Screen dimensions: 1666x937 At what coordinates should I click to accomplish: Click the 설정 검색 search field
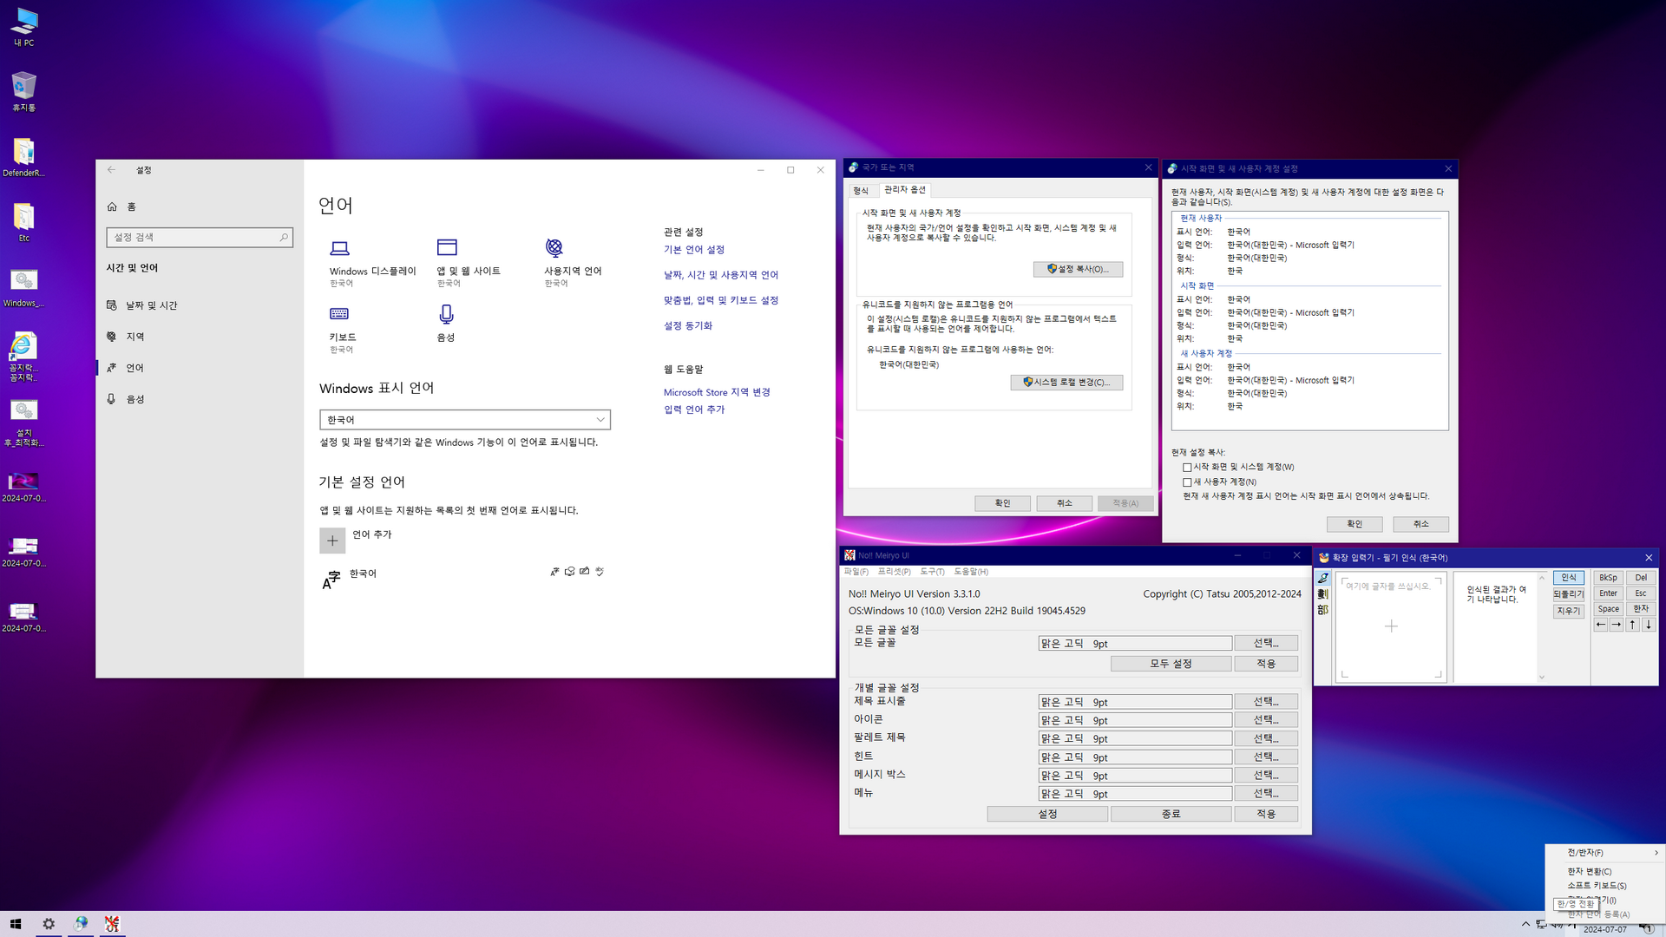point(200,238)
